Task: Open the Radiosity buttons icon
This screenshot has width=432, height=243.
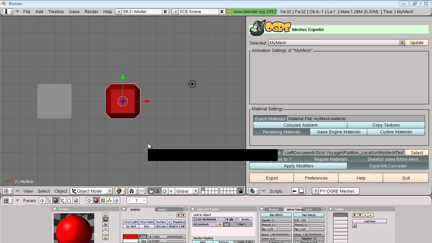Action: click(x=109, y=200)
